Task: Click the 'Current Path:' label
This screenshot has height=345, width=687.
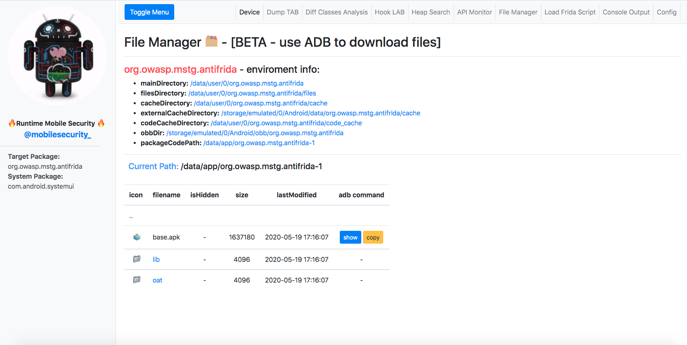Action: [x=154, y=166]
